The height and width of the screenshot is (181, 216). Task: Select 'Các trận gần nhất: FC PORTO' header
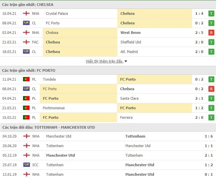29,70
